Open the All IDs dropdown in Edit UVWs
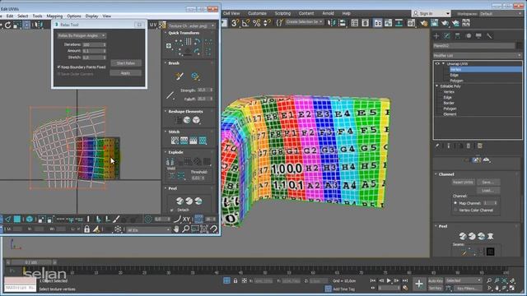This screenshot has width=527, height=296. pyautogui.click(x=148, y=230)
